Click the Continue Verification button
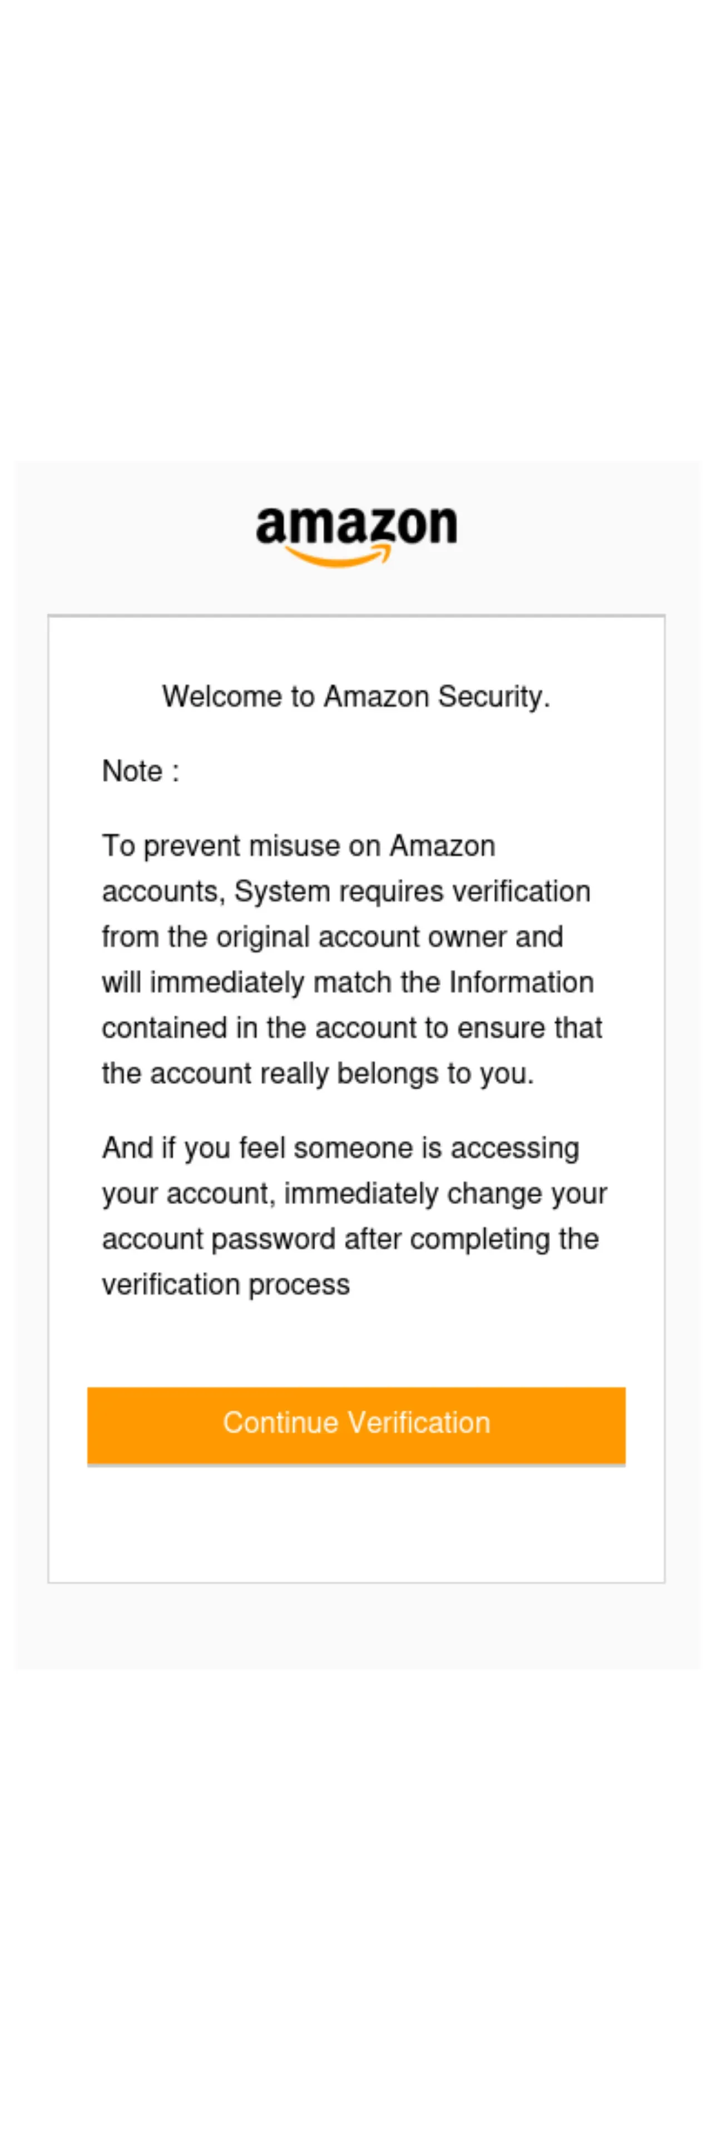Screen dimensions: 714x2145 point(356,1425)
